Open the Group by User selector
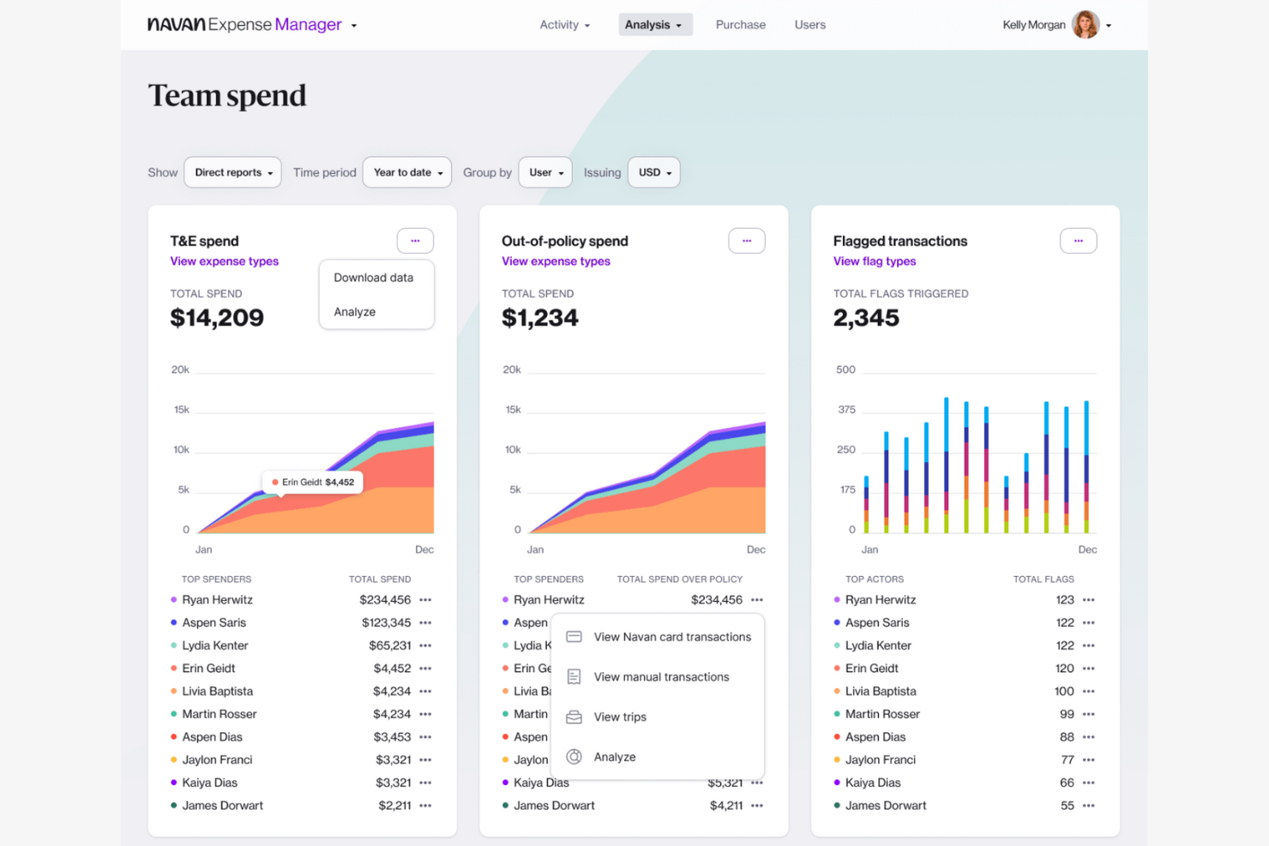 (545, 172)
